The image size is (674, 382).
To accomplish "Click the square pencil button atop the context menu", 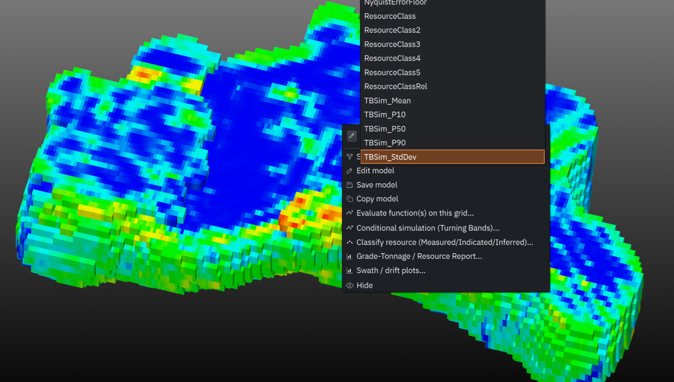I will click(x=352, y=136).
